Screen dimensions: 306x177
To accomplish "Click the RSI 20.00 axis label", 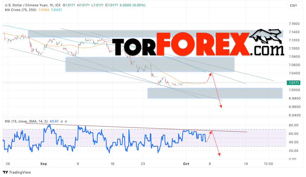I will 294,151.
